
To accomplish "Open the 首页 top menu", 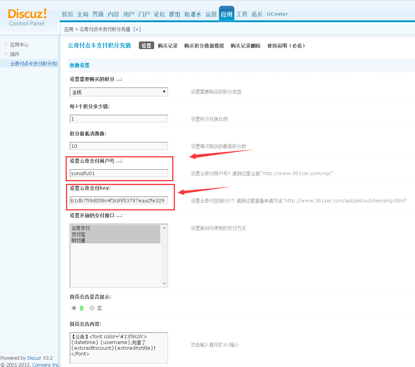I will [x=67, y=14].
